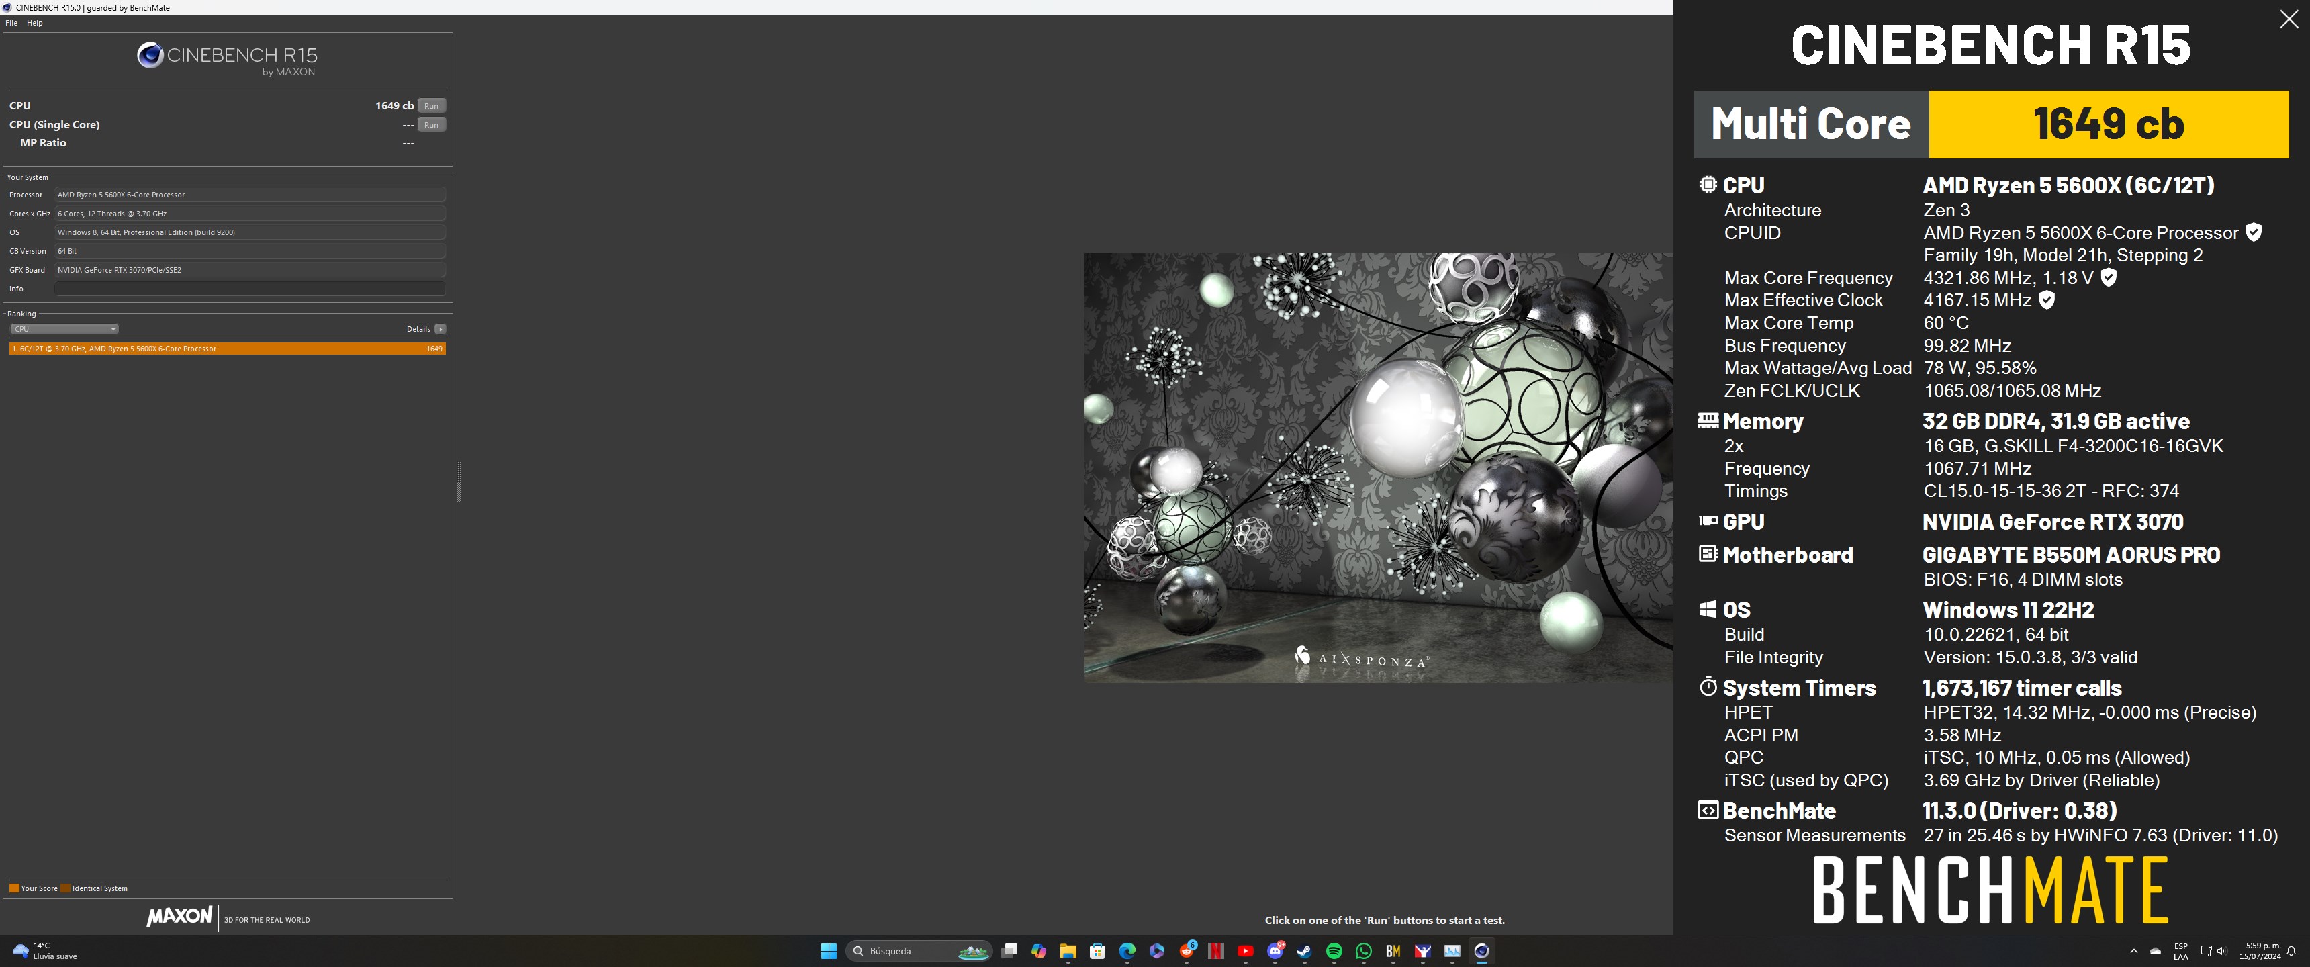
Task: Close the BenchMate result panel
Action: (x=2289, y=19)
